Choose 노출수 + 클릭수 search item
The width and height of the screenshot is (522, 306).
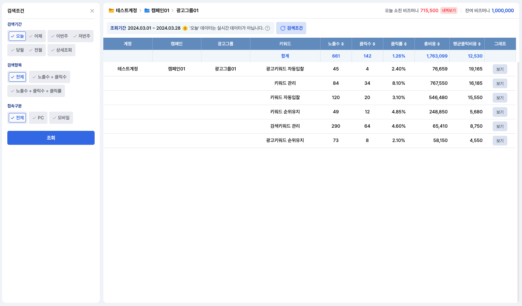tap(50, 77)
